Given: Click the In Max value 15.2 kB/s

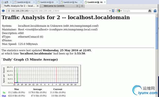Looking at the screenshot, I should [16, 92].
